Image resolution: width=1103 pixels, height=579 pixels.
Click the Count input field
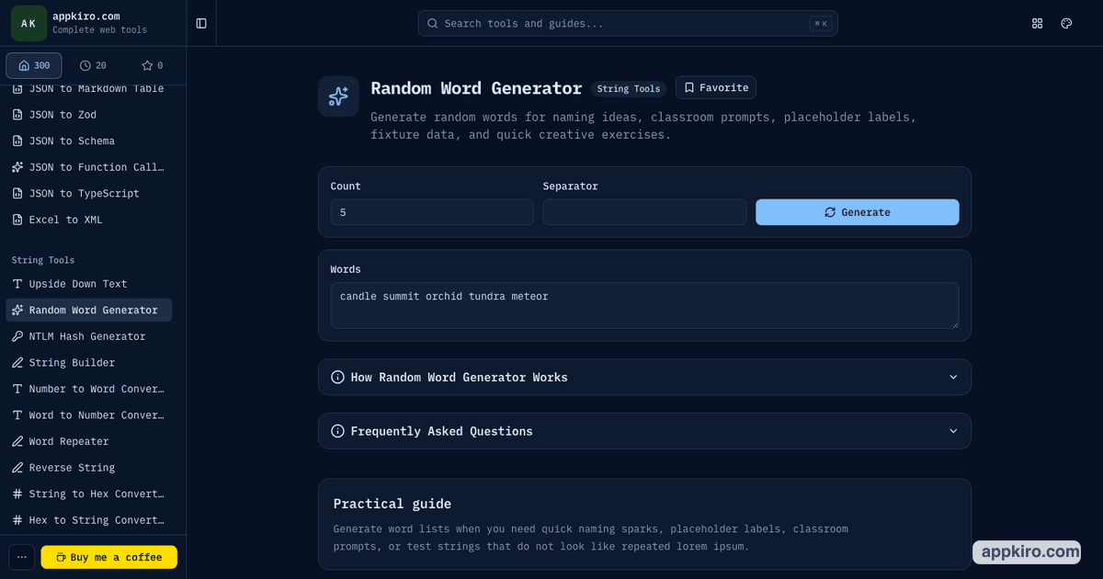pyautogui.click(x=432, y=212)
